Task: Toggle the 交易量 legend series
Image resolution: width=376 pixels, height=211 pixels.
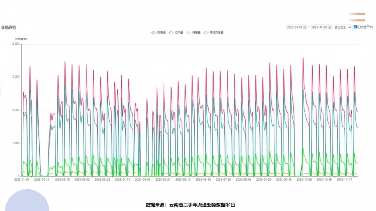Action: (158, 32)
